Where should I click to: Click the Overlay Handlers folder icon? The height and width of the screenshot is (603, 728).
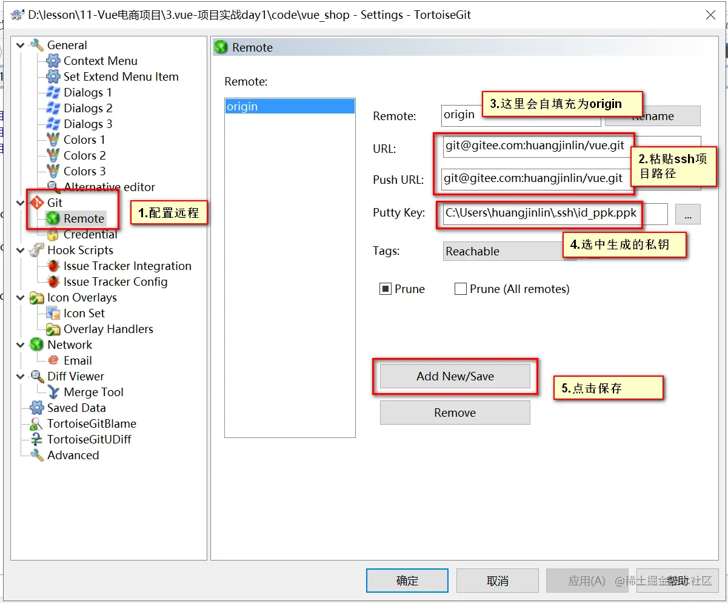[53, 329]
